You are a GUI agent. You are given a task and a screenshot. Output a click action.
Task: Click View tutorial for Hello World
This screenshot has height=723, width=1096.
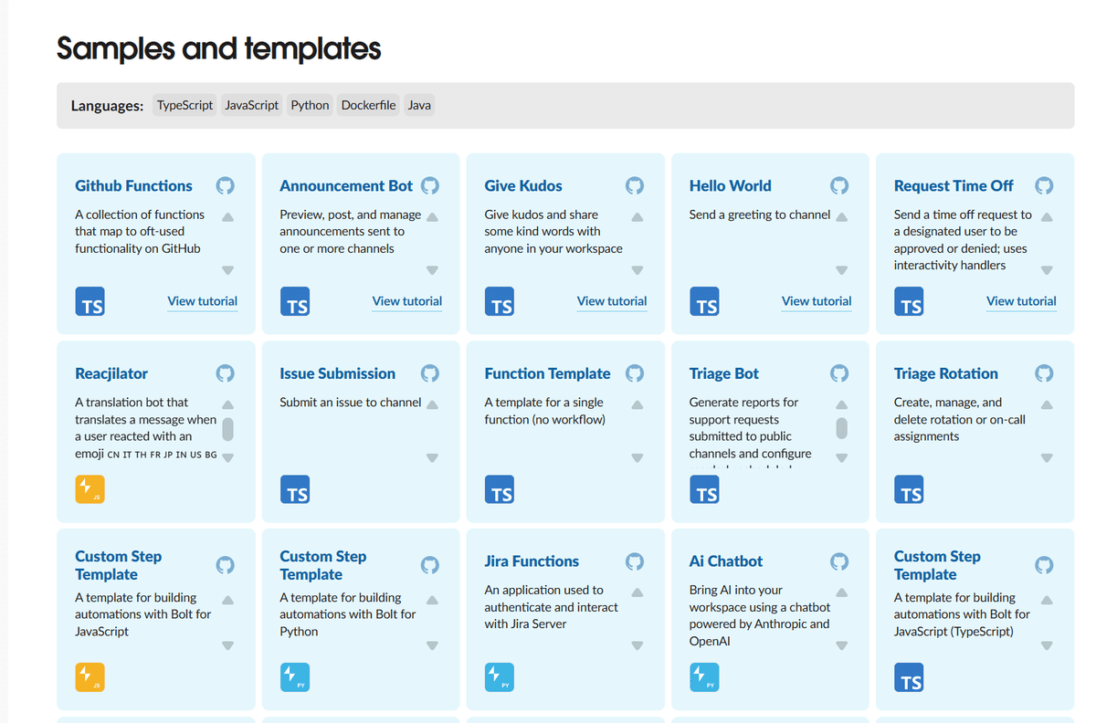coord(816,301)
